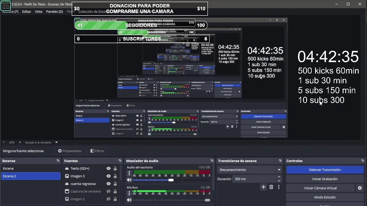The width and height of the screenshot is (367, 206).
Task: Mute Audio del escritorio
Action: point(129,180)
